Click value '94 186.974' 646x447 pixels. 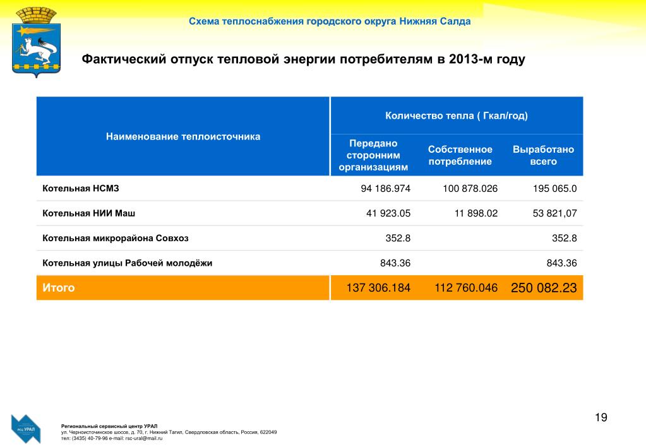point(386,189)
